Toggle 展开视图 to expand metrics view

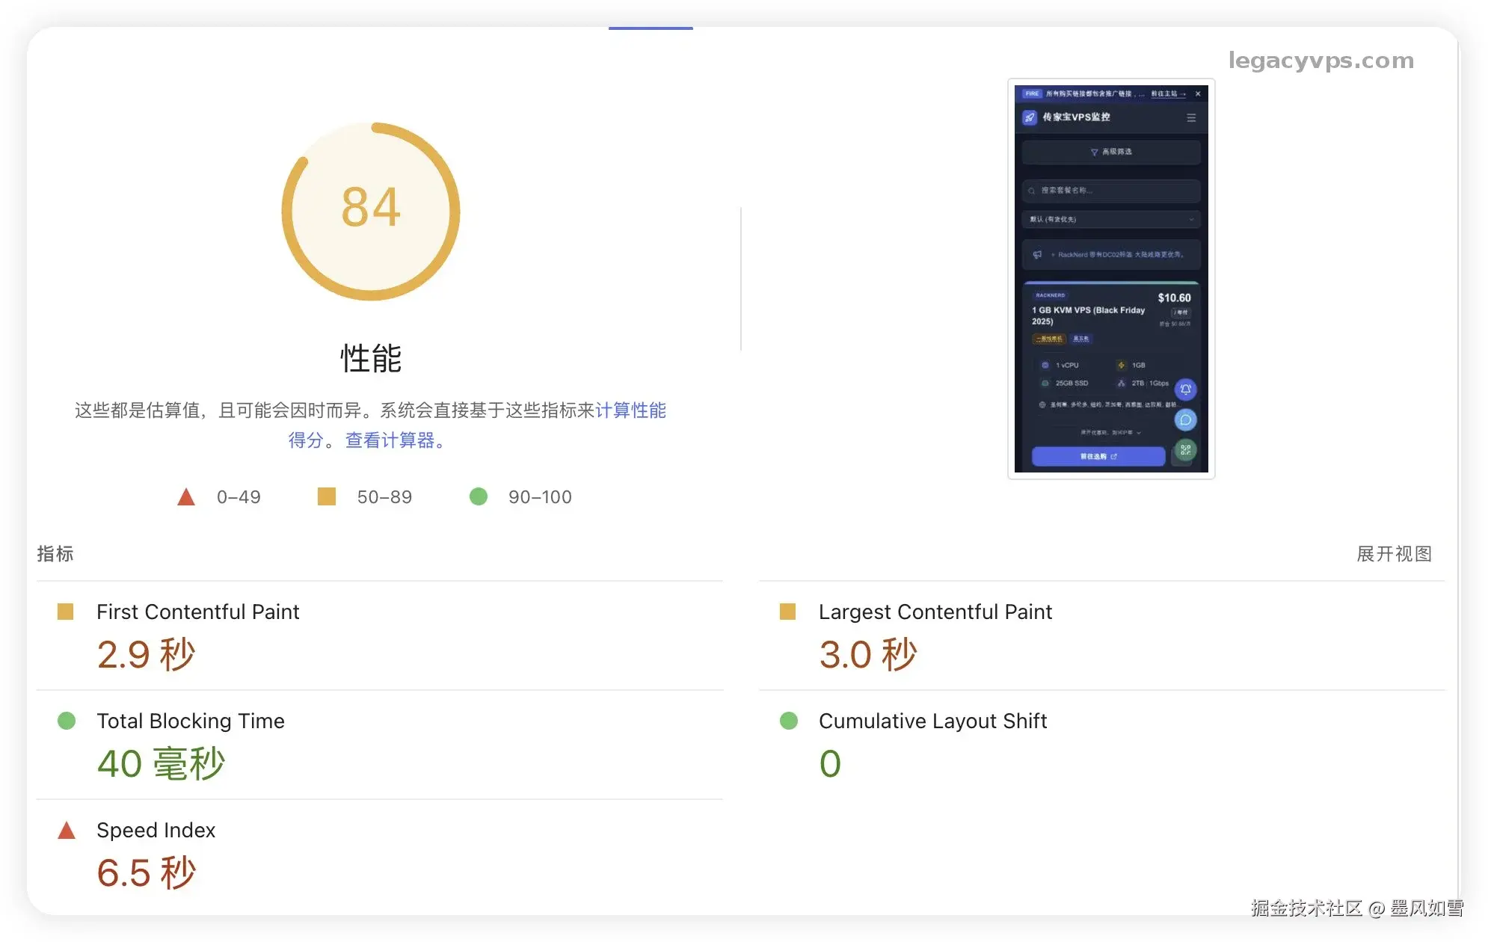tap(1394, 554)
